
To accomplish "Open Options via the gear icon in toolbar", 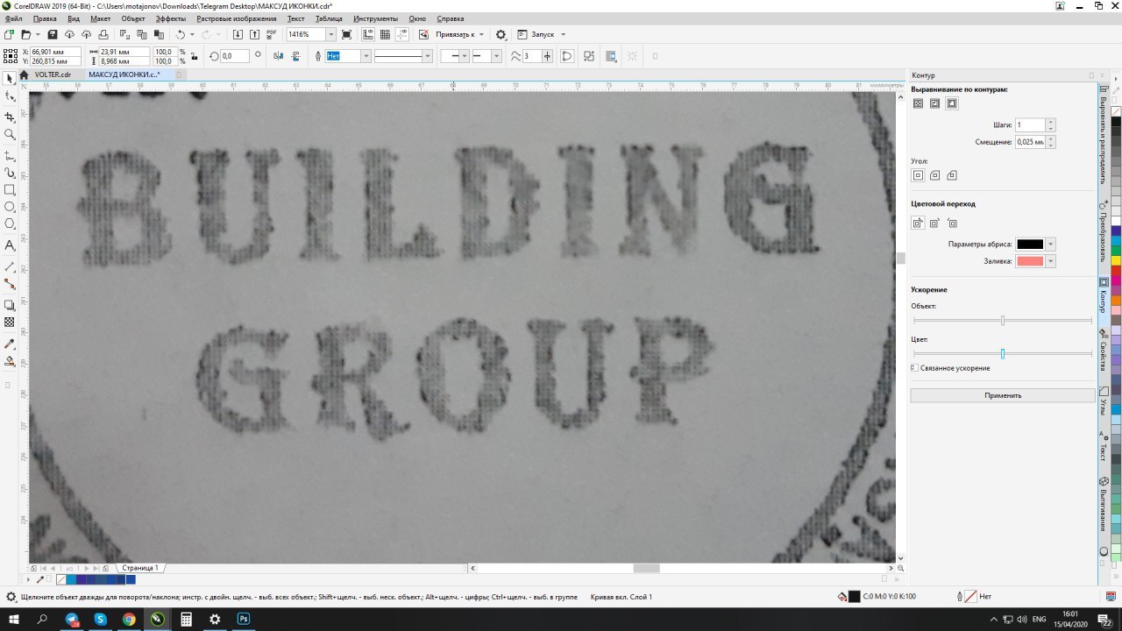I will (501, 34).
